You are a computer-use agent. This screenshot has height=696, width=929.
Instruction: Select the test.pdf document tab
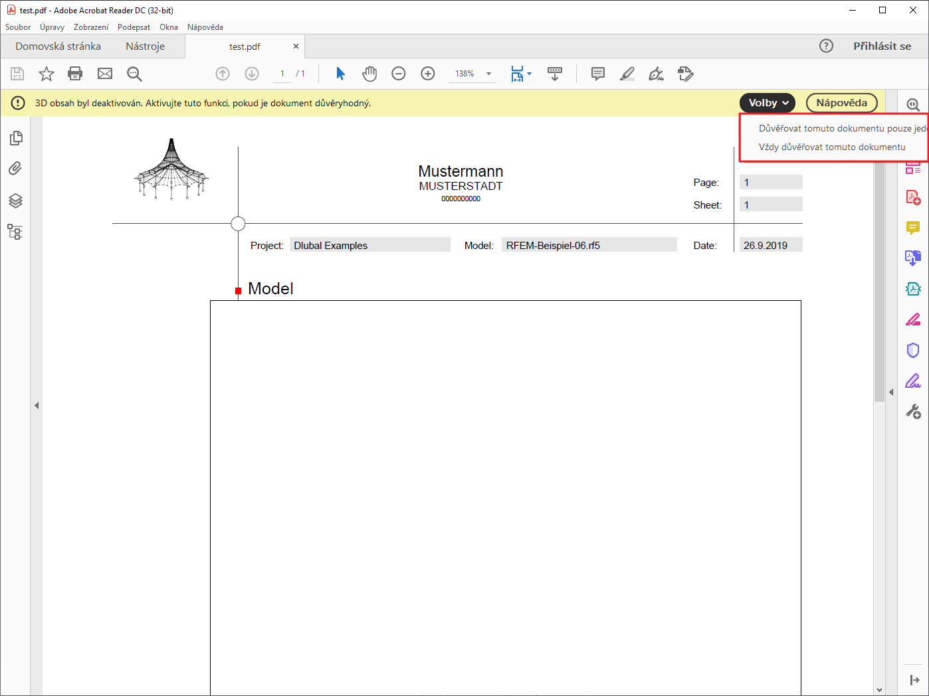pos(245,46)
